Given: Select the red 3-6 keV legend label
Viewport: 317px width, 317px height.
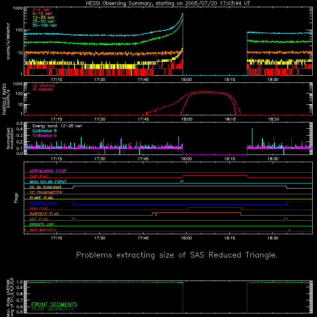Looking at the screenshot, I should point(41,10).
